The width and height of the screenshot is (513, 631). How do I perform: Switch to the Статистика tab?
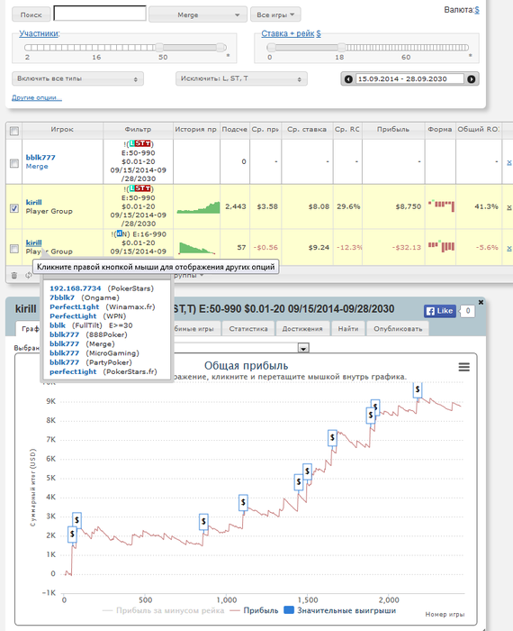click(248, 329)
